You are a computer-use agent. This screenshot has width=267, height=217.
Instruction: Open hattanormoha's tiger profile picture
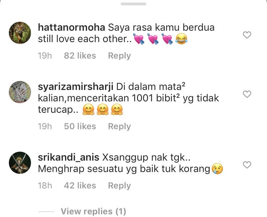point(20,33)
